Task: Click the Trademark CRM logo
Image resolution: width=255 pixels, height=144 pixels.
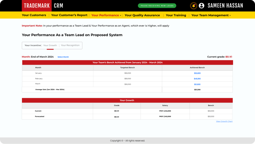Action: (x=42, y=6)
